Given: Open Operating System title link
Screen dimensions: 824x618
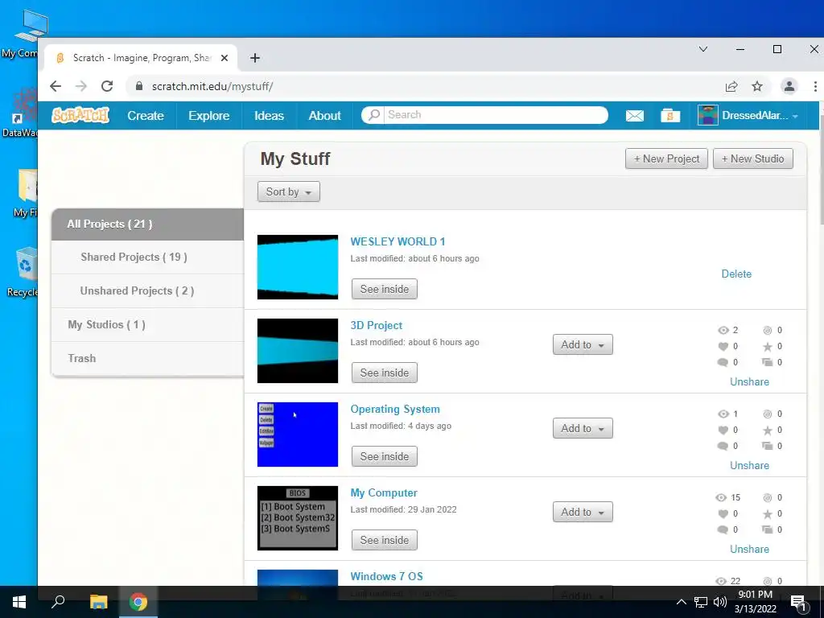Looking at the screenshot, I should coord(395,409).
